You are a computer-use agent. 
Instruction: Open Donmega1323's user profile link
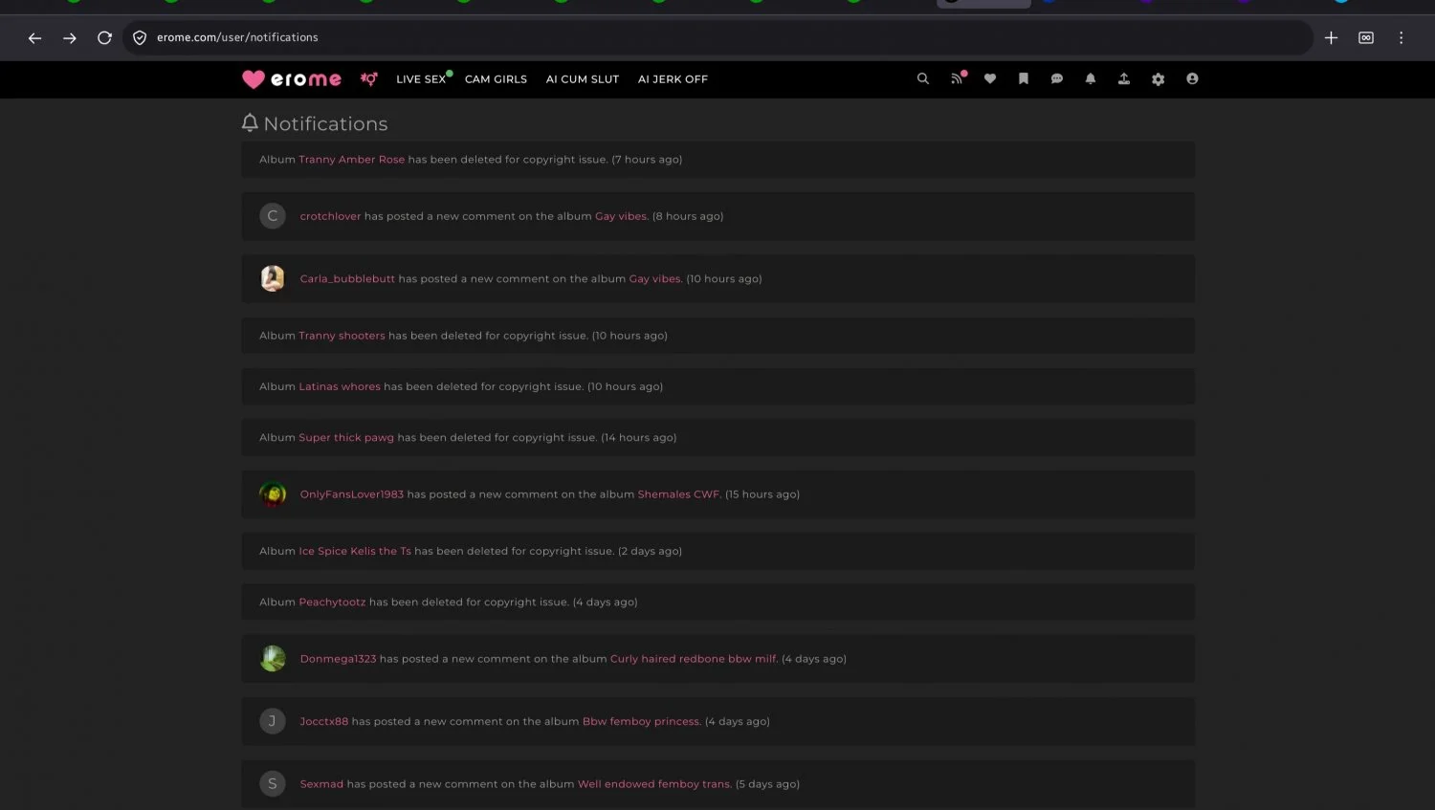tap(338, 659)
